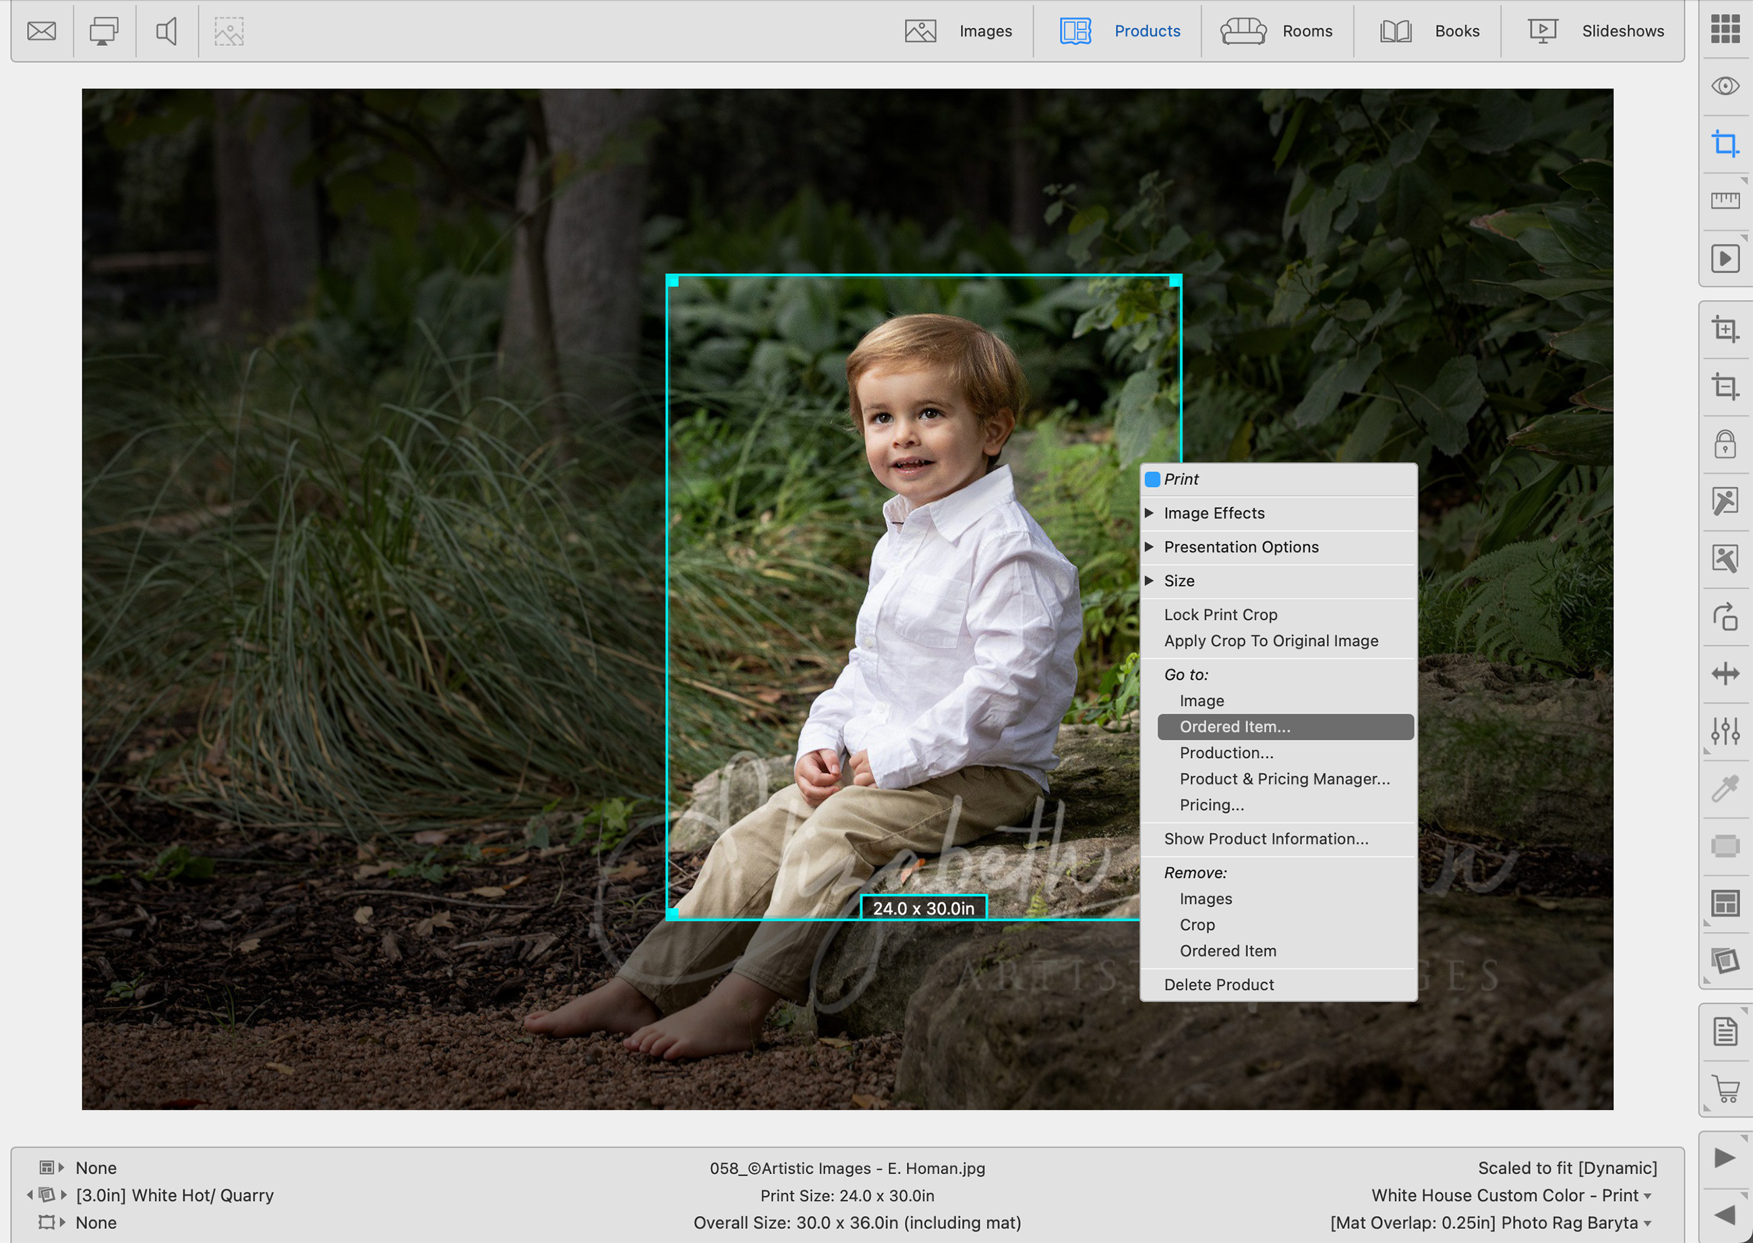Expand the Image Effects submenu
The height and width of the screenshot is (1243, 1753).
coord(1214,513)
